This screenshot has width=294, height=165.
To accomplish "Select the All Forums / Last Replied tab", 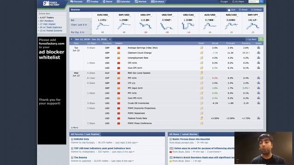I will pos(85,134).
